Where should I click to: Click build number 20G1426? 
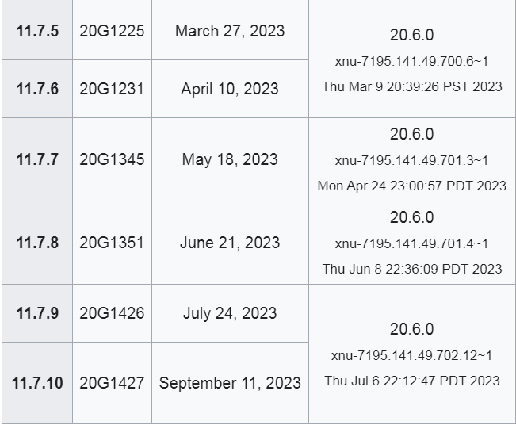pos(112,313)
